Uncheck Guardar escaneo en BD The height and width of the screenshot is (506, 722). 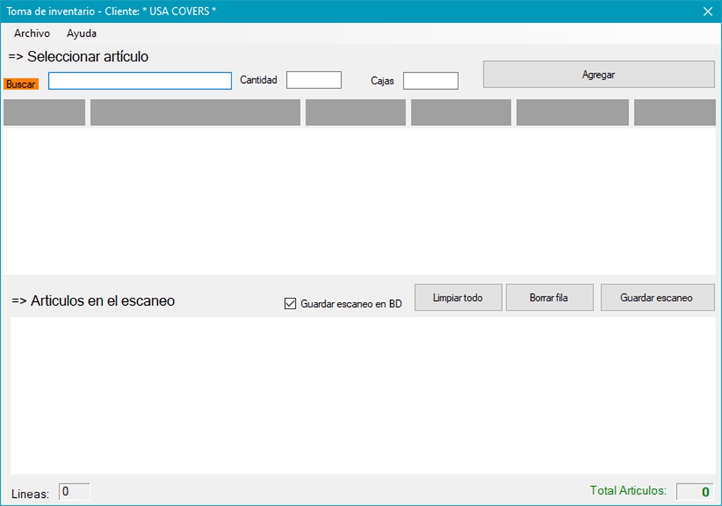pyautogui.click(x=290, y=304)
